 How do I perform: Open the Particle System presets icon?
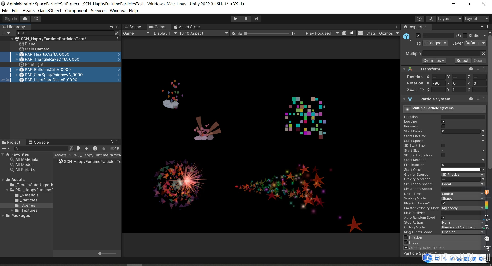[477, 99]
